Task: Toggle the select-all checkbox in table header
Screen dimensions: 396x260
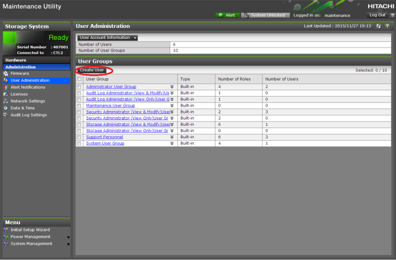Action: pos(79,79)
